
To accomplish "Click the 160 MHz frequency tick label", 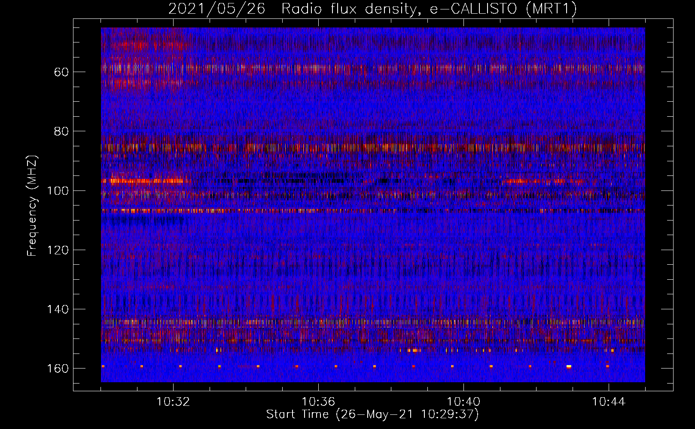I will pyautogui.click(x=58, y=369).
